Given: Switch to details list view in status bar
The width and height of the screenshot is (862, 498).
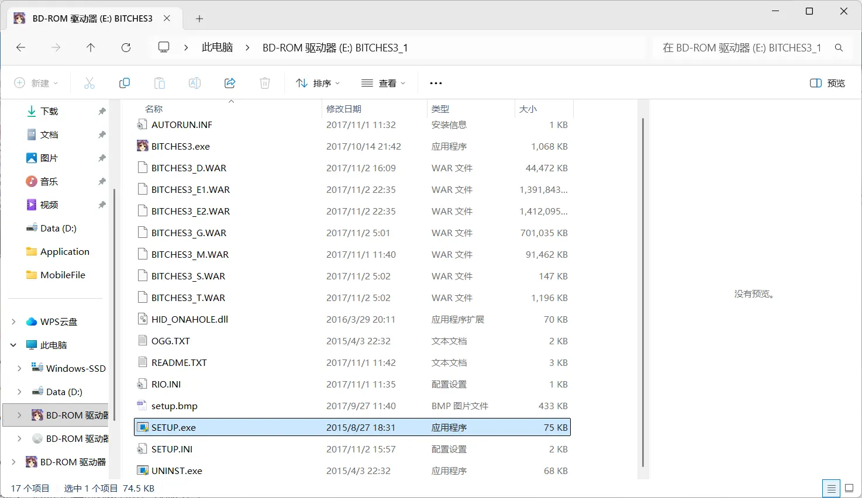Looking at the screenshot, I should [x=831, y=488].
